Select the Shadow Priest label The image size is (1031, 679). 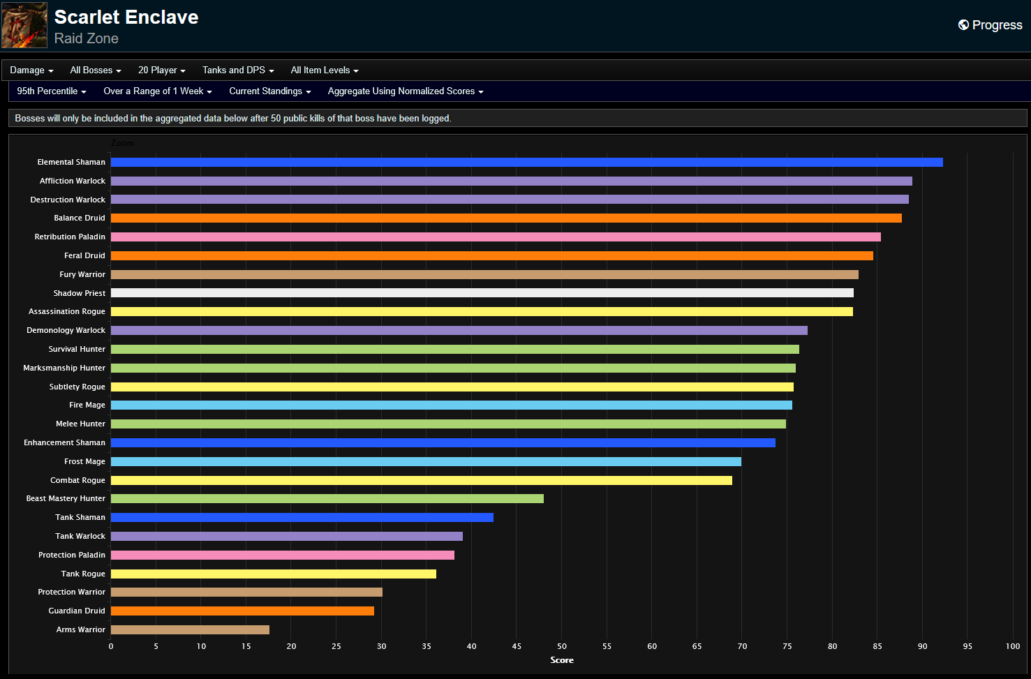coord(79,292)
